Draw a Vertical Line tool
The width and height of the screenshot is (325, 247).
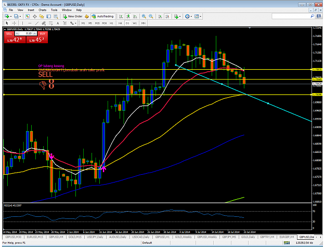[22, 23]
